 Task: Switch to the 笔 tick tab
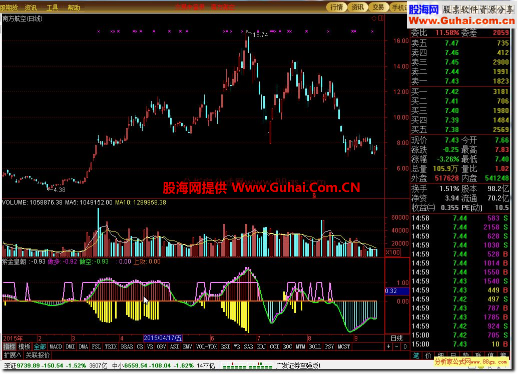click(416, 355)
